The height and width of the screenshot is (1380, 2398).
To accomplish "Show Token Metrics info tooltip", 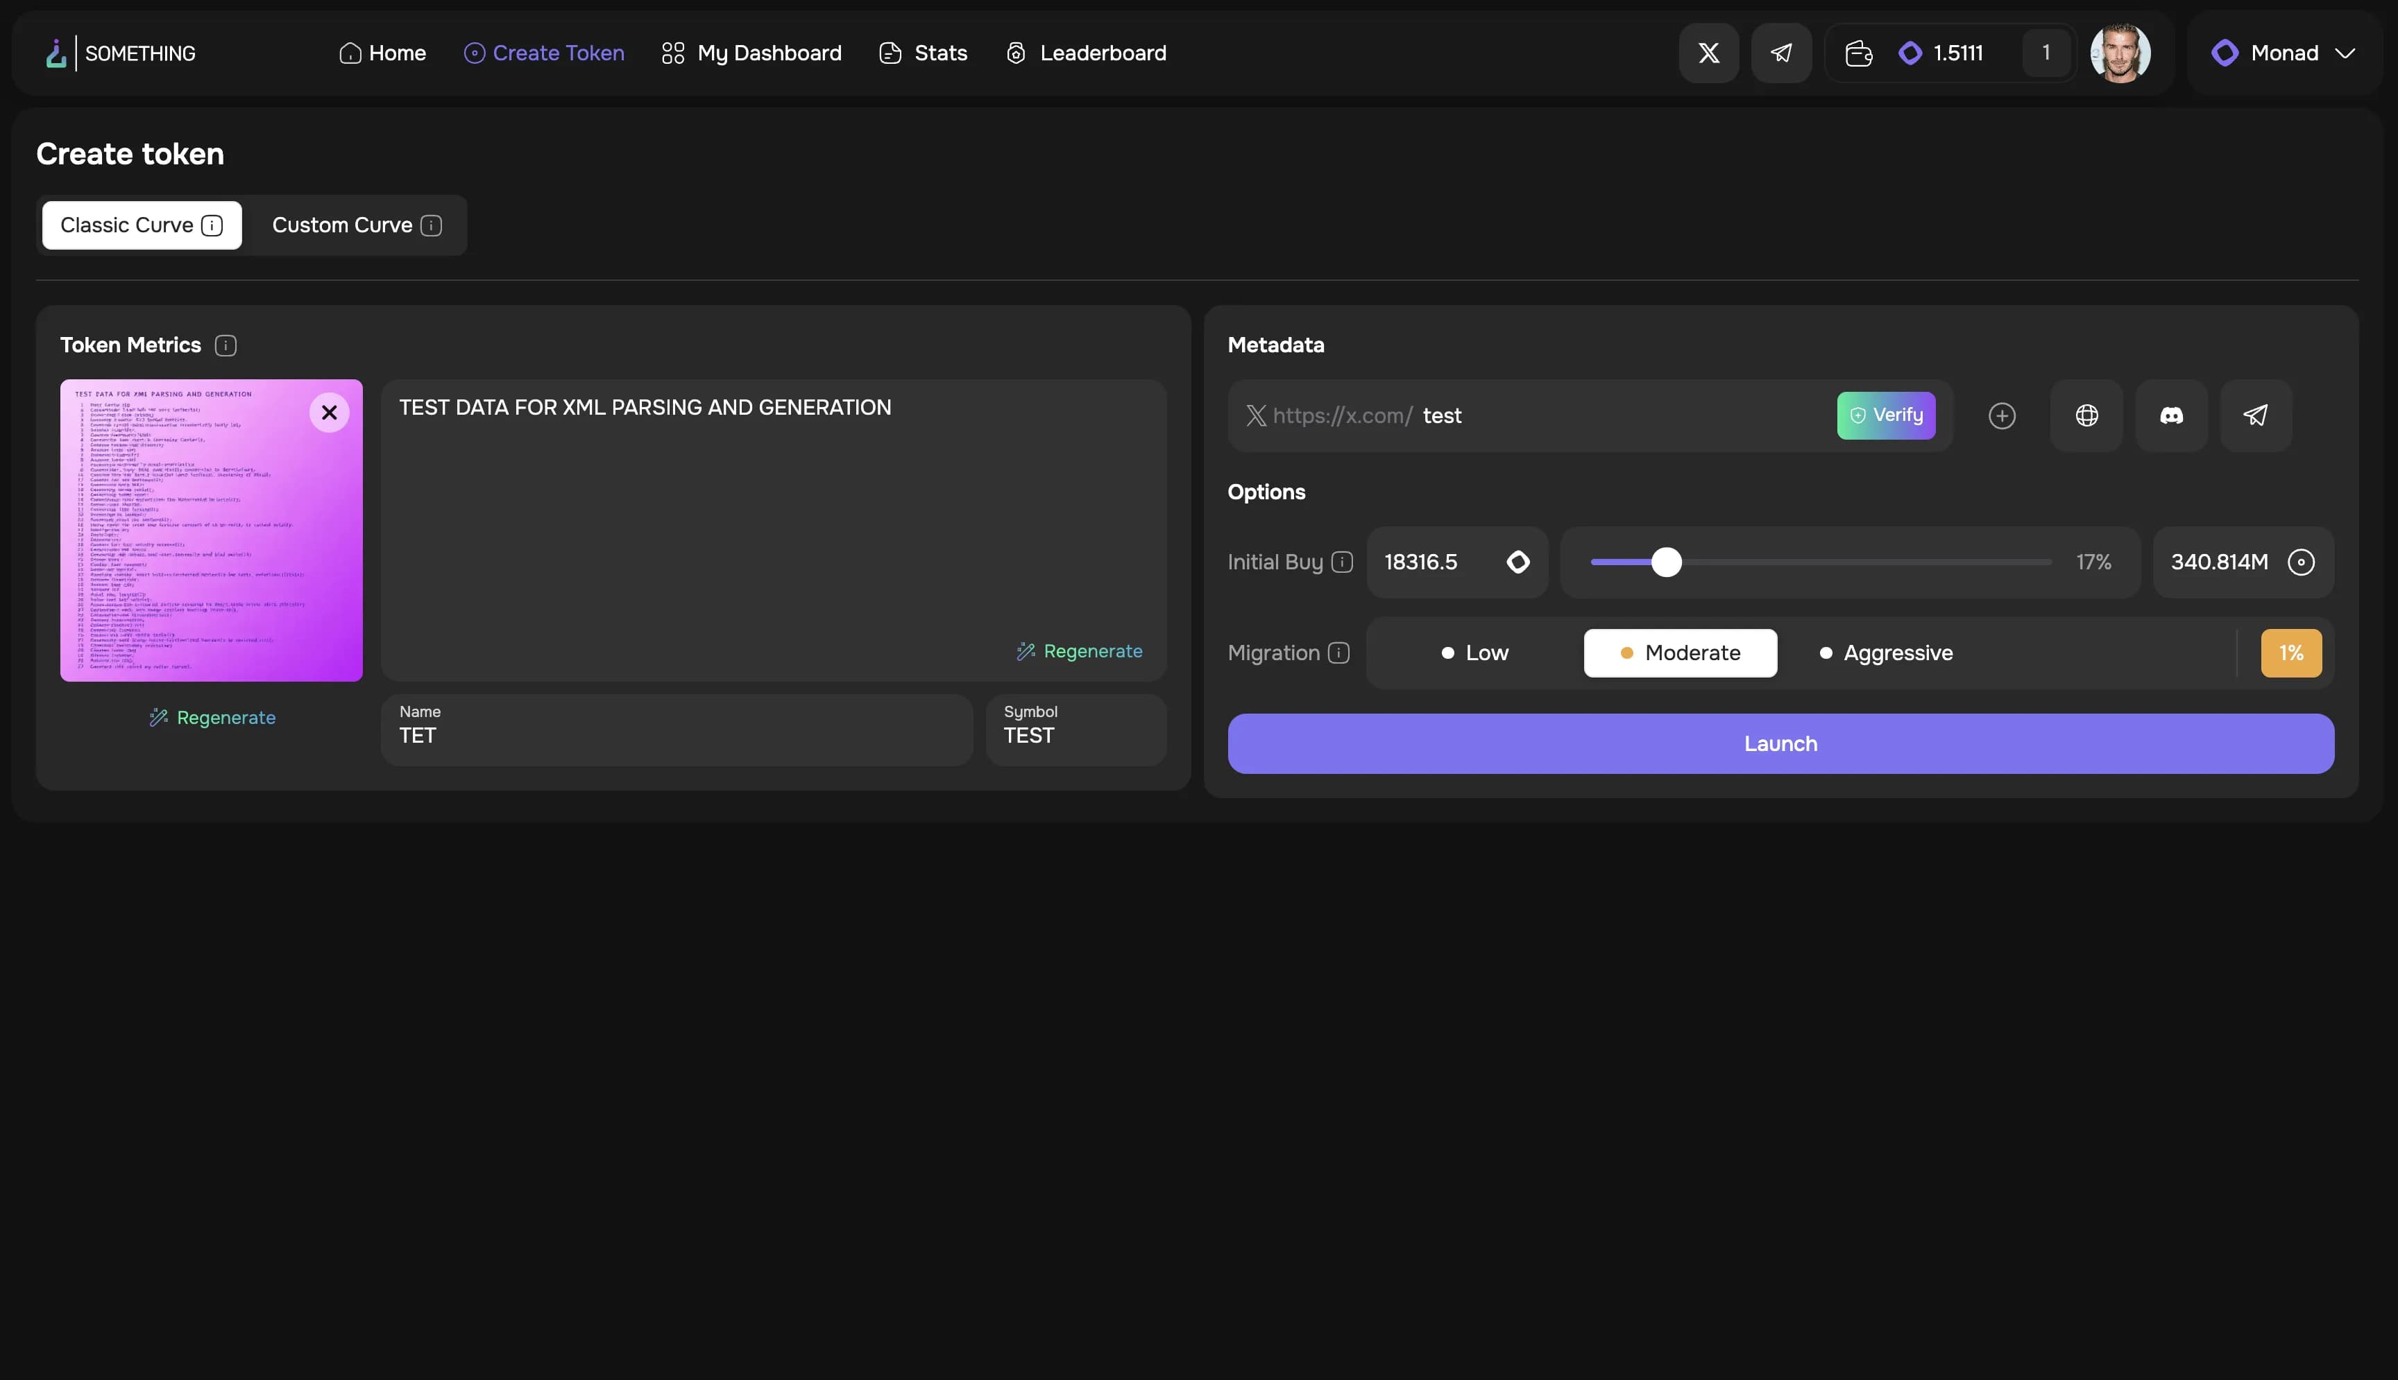I will click(x=226, y=345).
